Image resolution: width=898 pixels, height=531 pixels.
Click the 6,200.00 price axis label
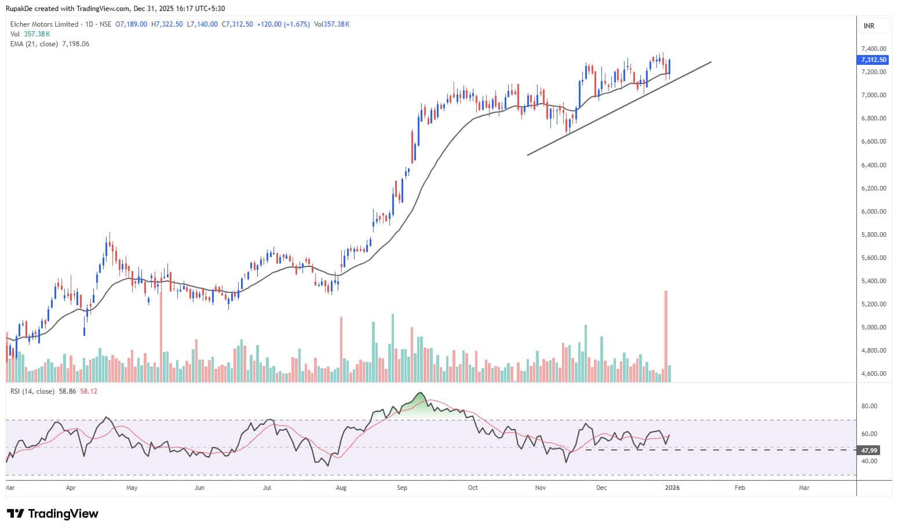(874, 188)
